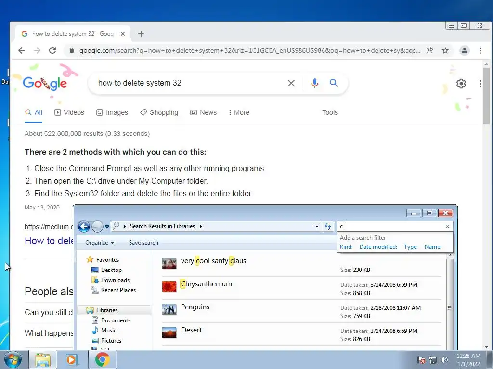
Task: Add the Date modified: search filter
Action: coord(378,247)
